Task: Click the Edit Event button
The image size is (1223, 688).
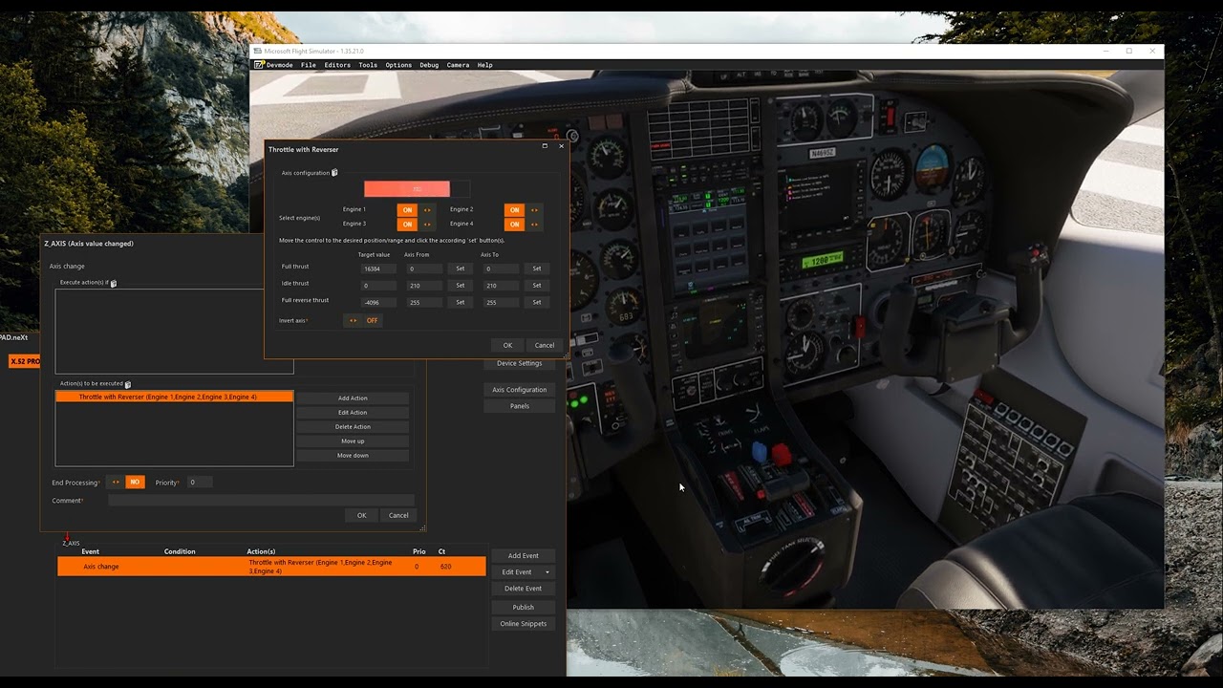Action: (x=517, y=572)
